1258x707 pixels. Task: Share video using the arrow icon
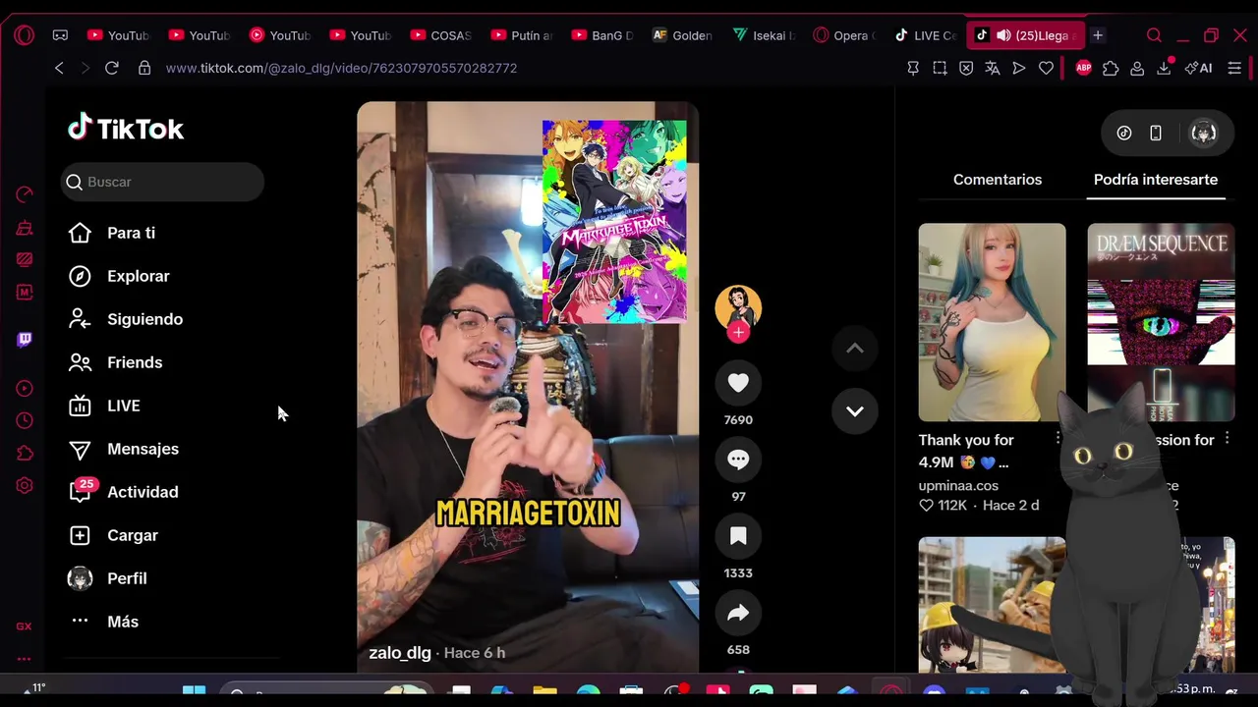[x=738, y=613]
